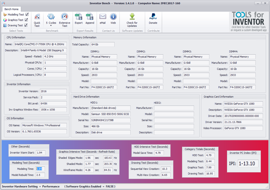Image resolution: width=270 pixels, height=190 pixels.
Task: Click the Bit Level 64 Bit field
Action: coord(53,104)
